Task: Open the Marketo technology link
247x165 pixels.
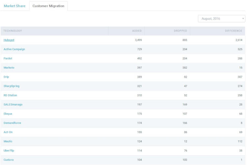Action: (9, 68)
